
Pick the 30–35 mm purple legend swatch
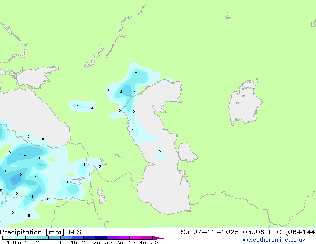click(x=112, y=238)
